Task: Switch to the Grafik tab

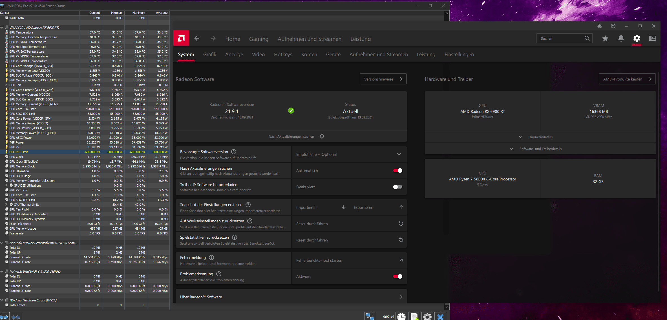Action: (x=209, y=54)
